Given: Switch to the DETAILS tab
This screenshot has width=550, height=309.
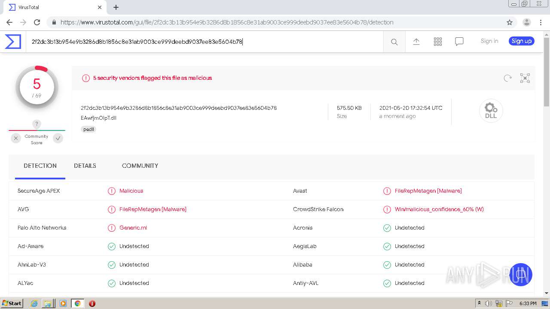Looking at the screenshot, I should (85, 166).
